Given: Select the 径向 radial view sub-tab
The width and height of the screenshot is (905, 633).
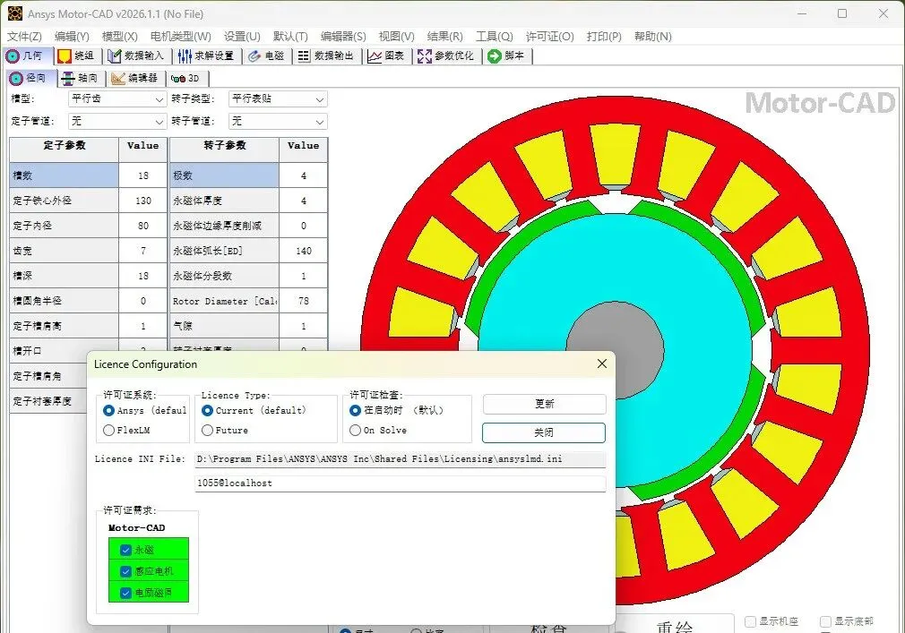Looking at the screenshot, I should point(31,78).
